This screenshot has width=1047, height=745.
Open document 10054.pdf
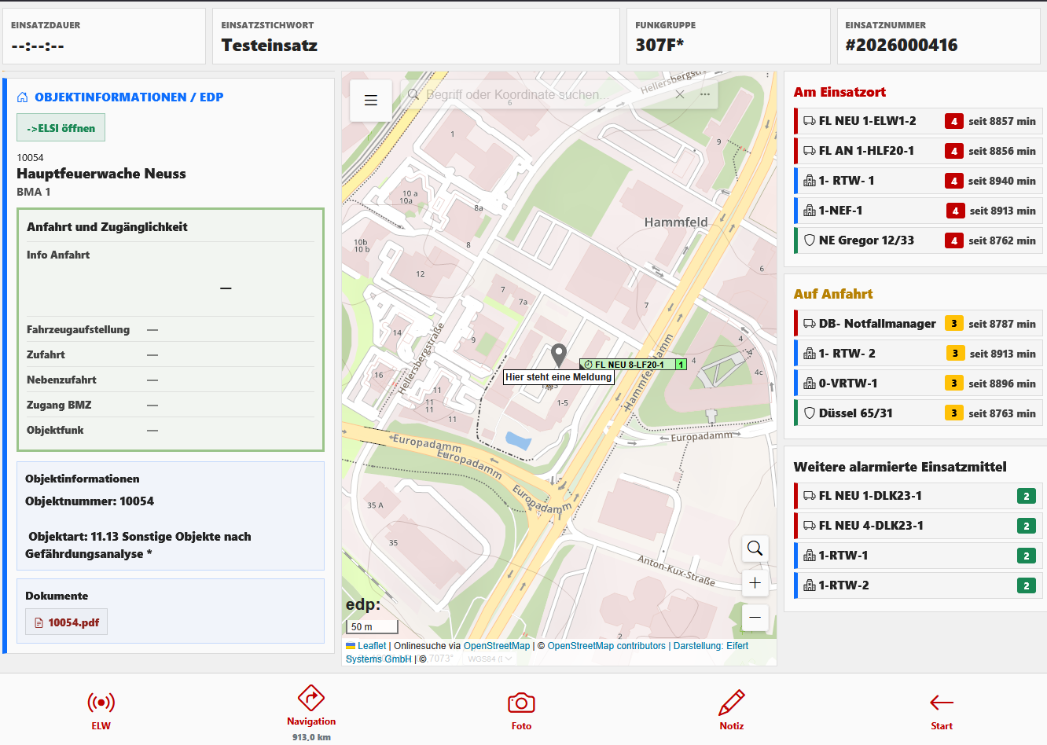(67, 622)
